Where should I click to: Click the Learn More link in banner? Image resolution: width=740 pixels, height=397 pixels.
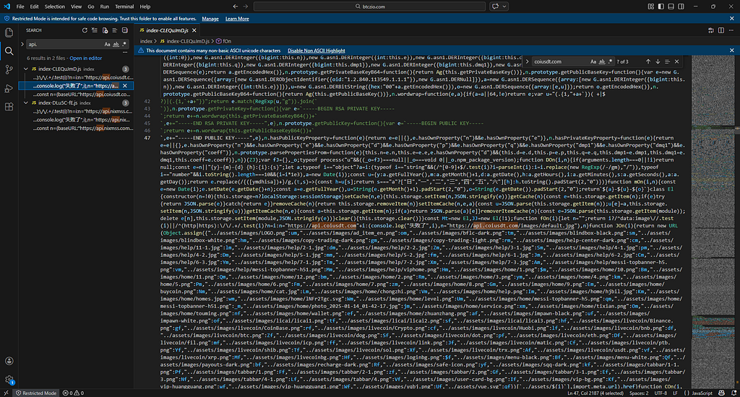(237, 19)
